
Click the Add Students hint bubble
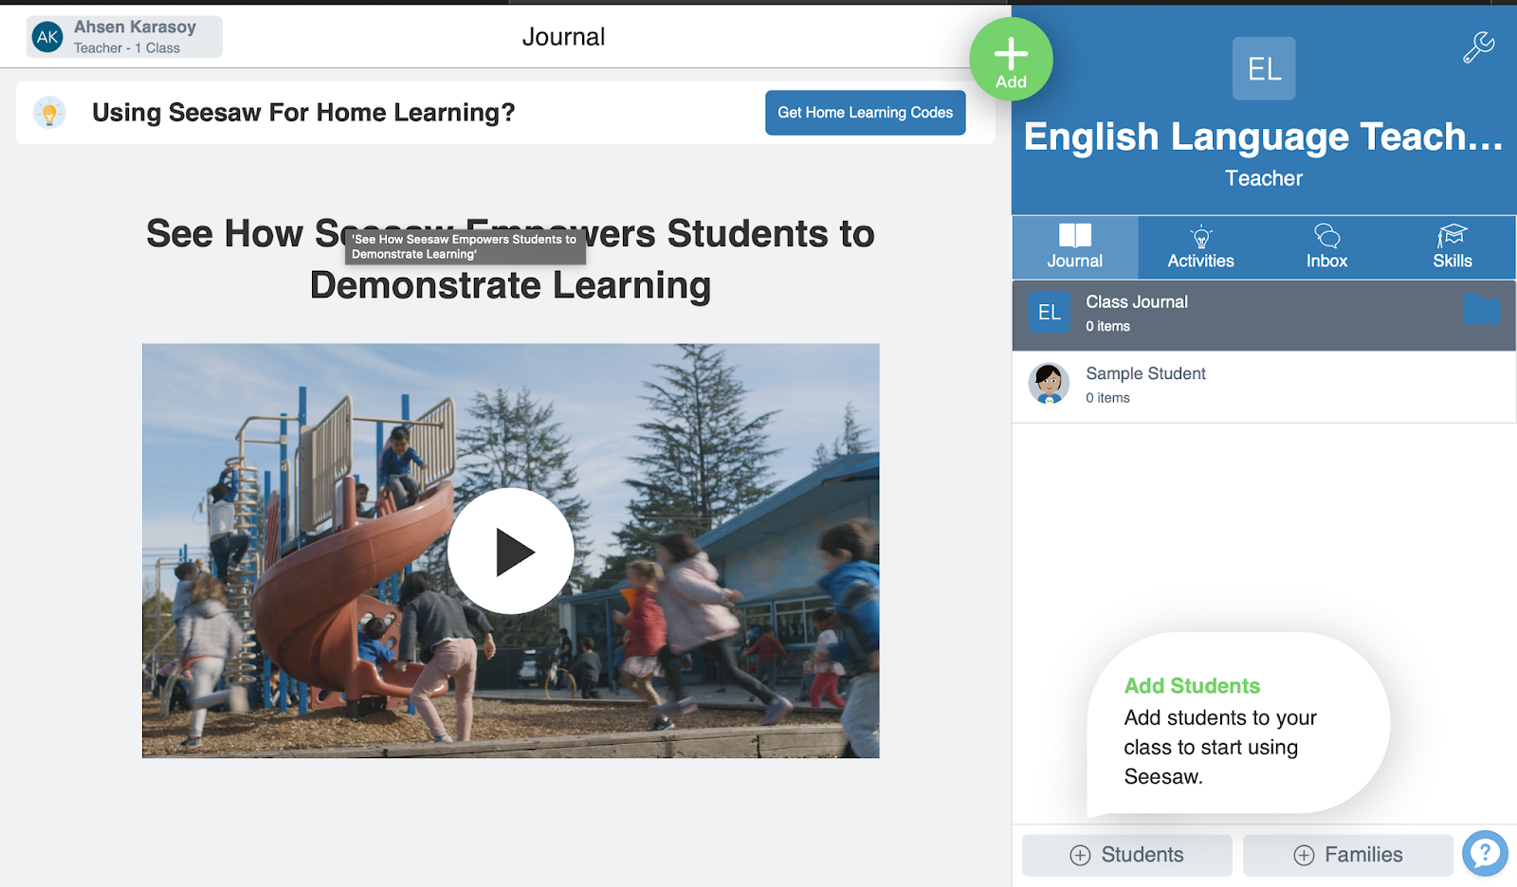point(1237,725)
